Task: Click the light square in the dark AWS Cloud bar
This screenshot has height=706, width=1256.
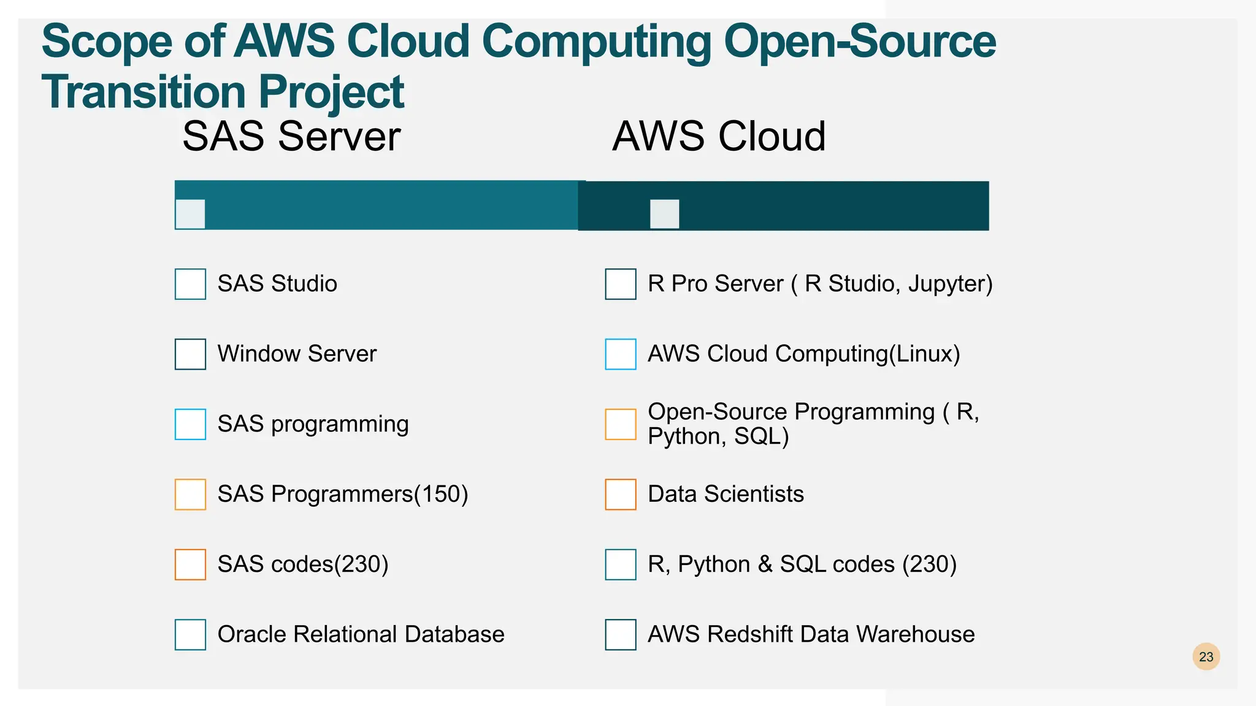Action: point(665,214)
